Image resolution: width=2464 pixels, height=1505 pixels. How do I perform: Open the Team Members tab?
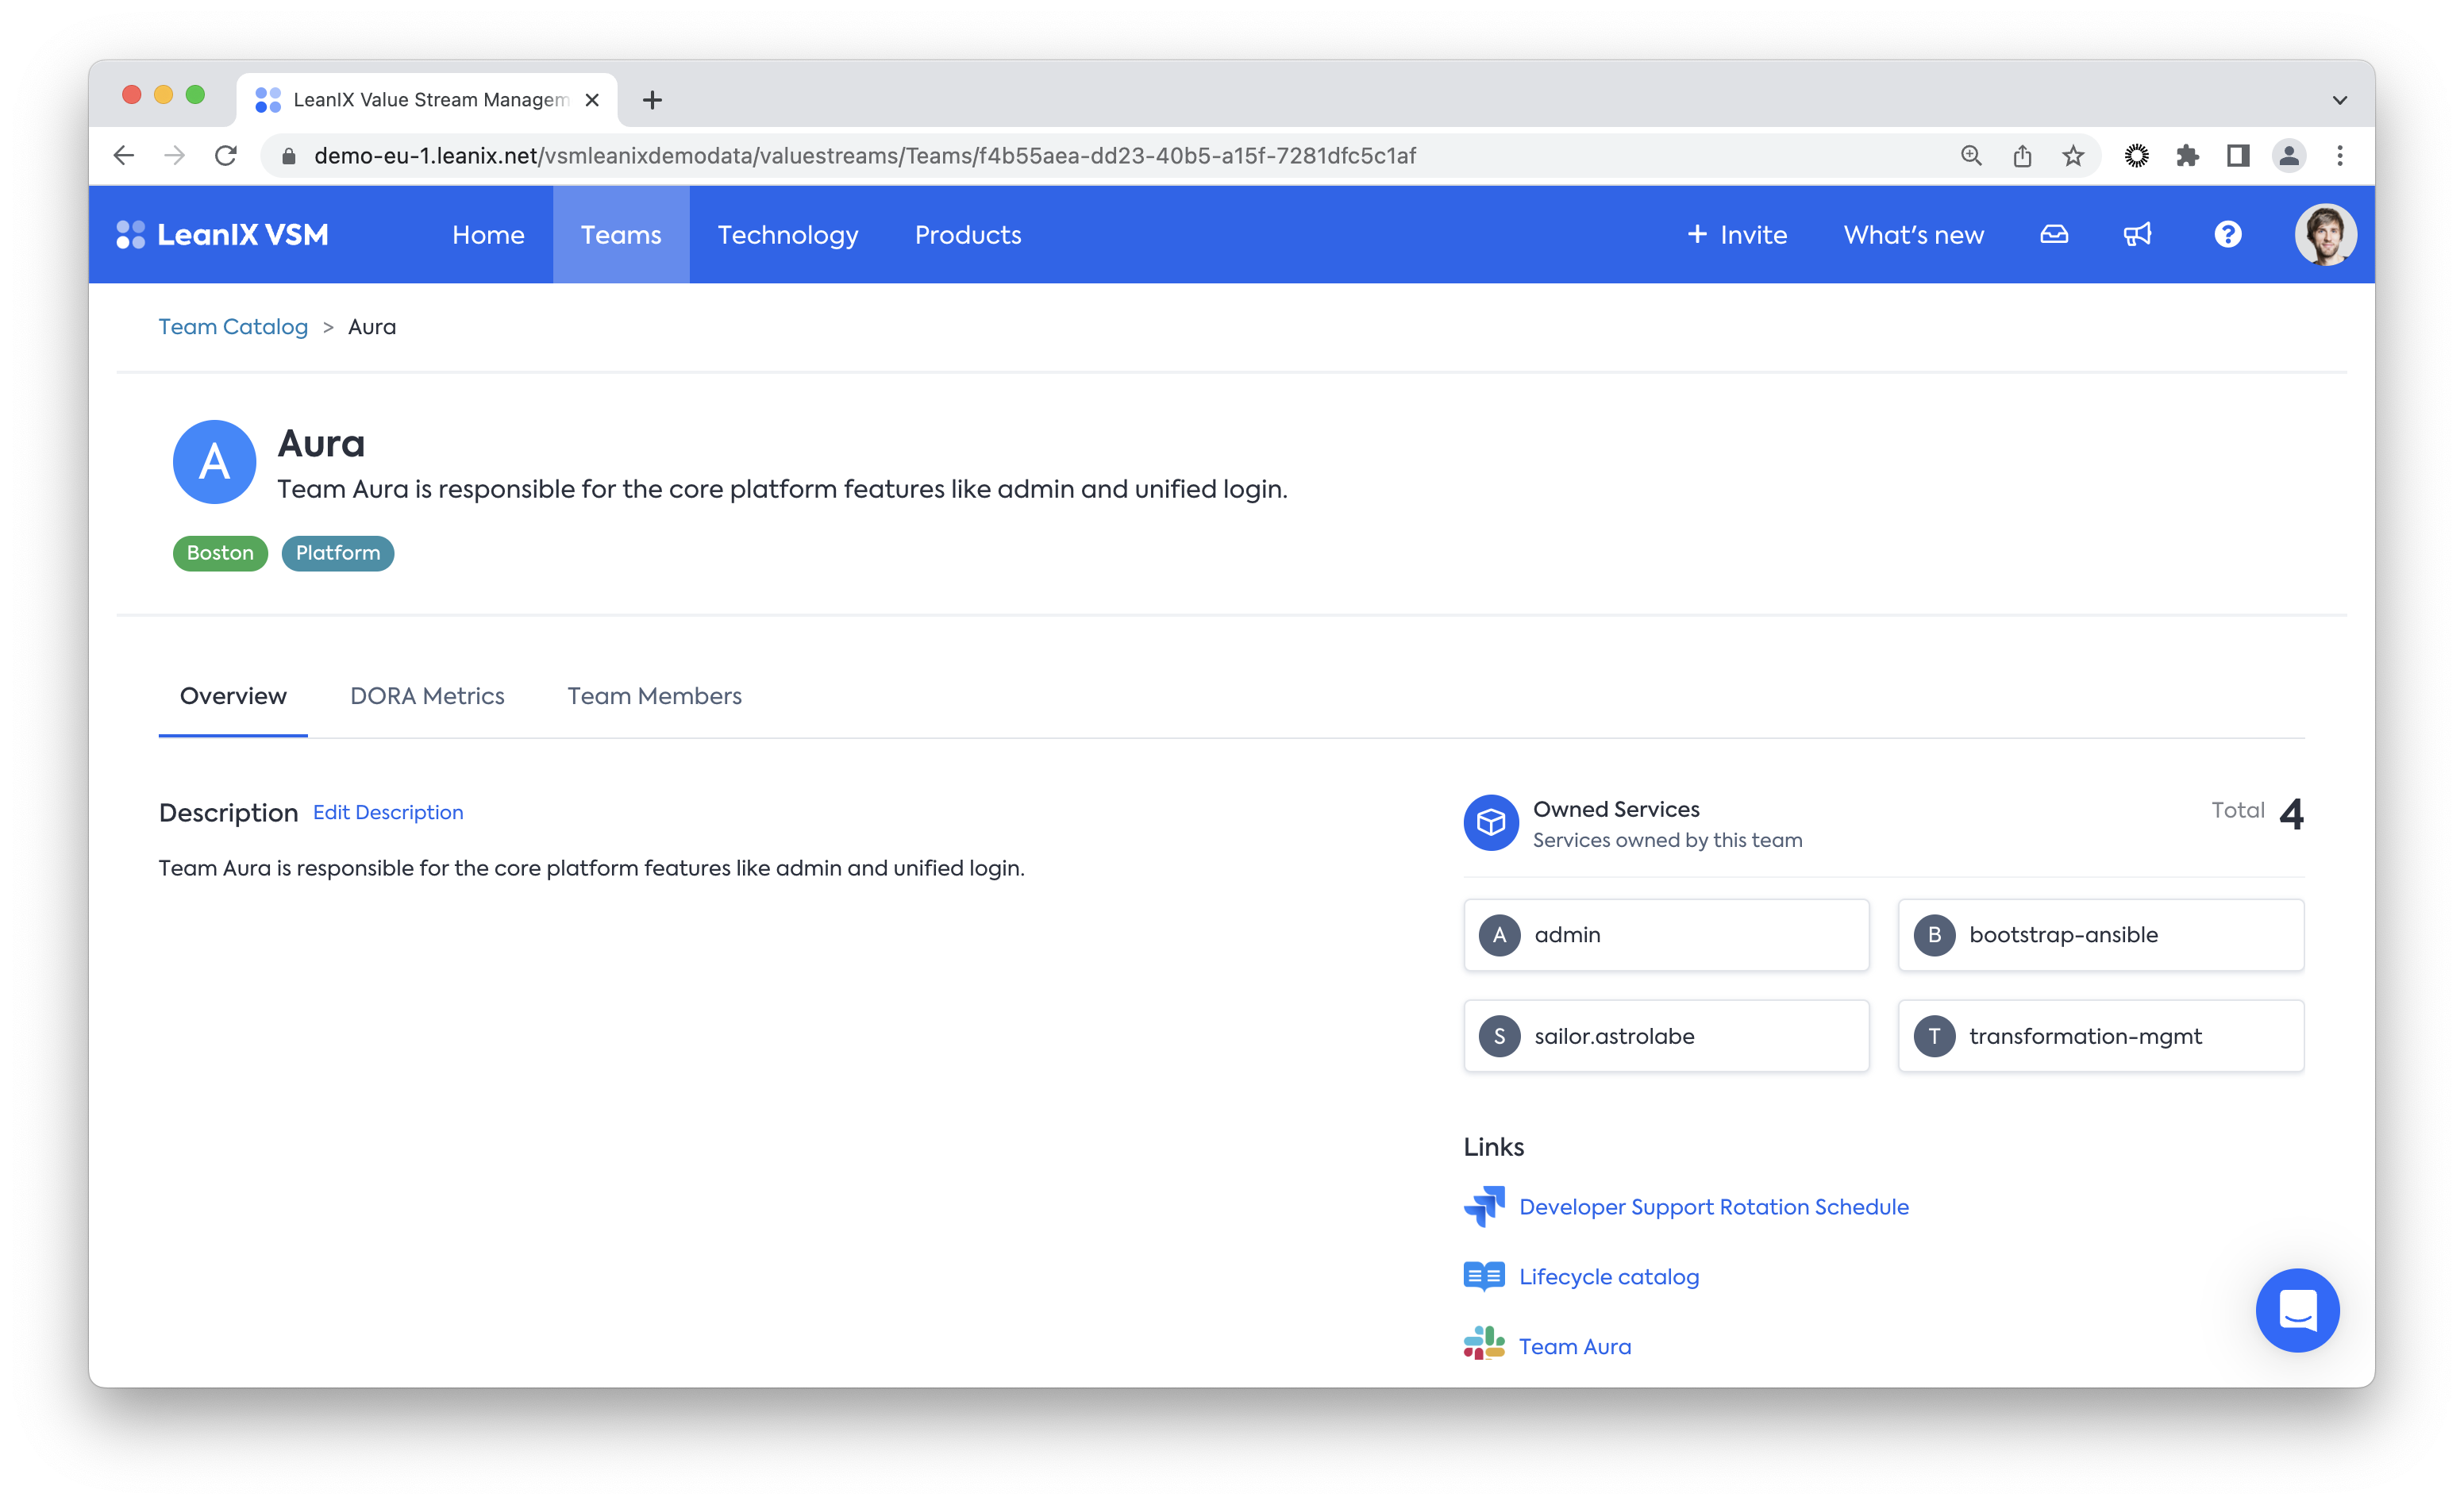pyautogui.click(x=654, y=696)
